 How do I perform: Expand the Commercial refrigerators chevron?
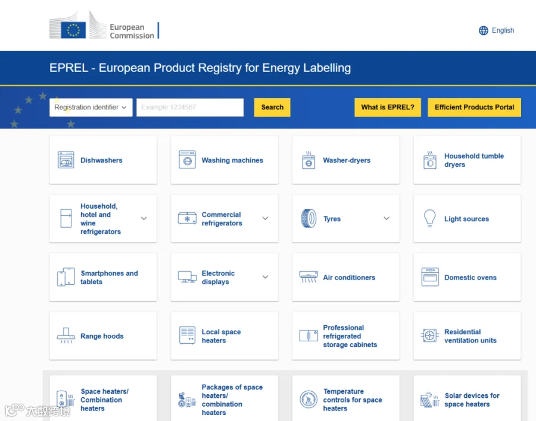click(265, 218)
